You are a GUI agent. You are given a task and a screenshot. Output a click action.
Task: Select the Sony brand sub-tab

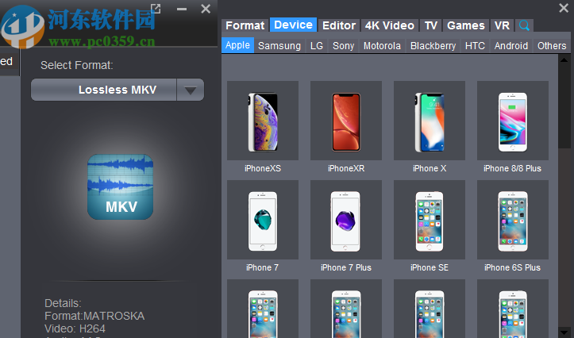344,46
